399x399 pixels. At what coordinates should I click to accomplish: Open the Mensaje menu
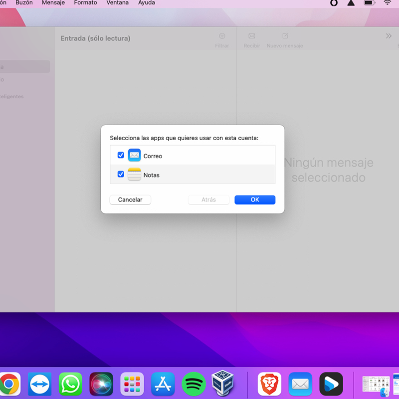[x=53, y=3]
